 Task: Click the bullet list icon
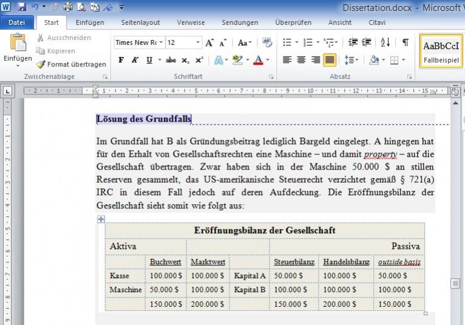pyautogui.click(x=287, y=43)
